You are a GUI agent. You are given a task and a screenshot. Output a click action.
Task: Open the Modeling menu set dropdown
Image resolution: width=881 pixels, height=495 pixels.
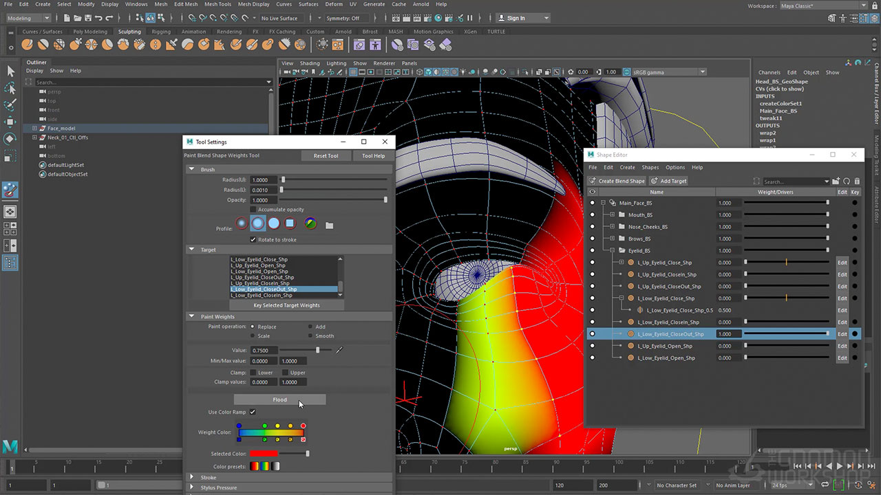(x=28, y=18)
